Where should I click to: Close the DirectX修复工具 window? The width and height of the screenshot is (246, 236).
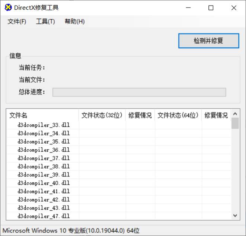234,8
